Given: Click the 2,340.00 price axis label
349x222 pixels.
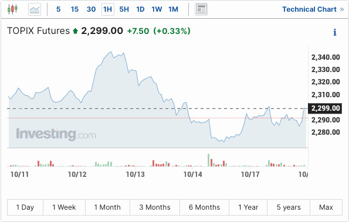Looking at the screenshot, I should (326, 57).
